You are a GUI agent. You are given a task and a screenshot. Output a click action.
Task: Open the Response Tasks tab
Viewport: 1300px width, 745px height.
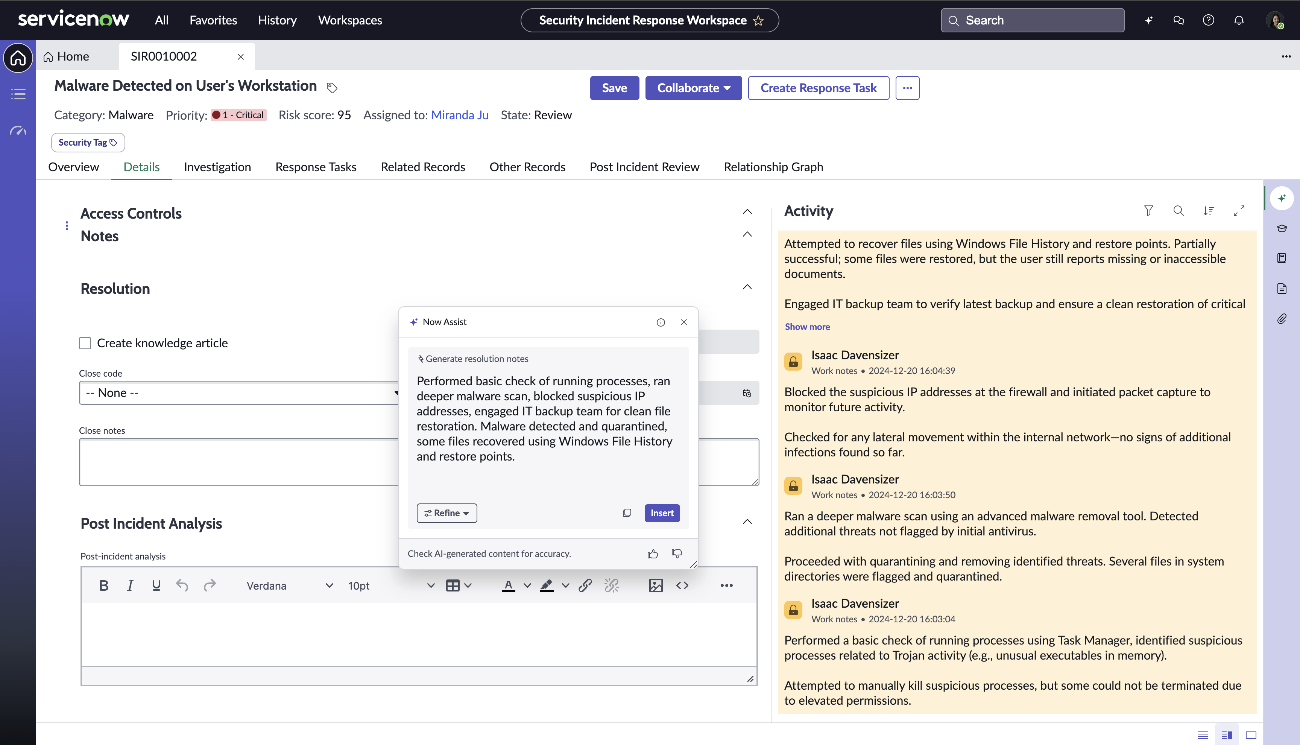316,167
